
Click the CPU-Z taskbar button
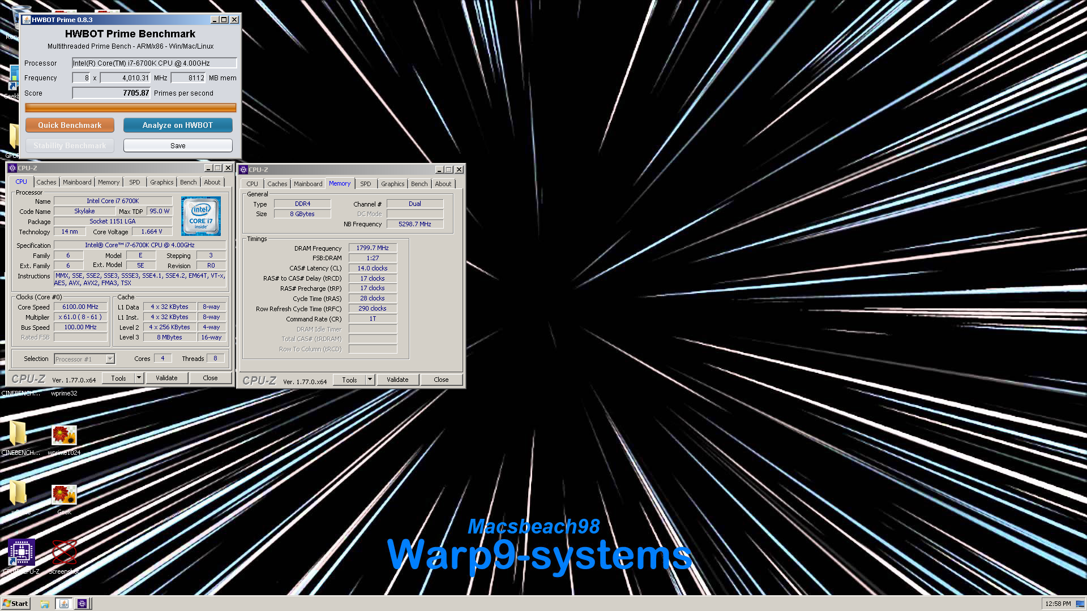(x=82, y=604)
